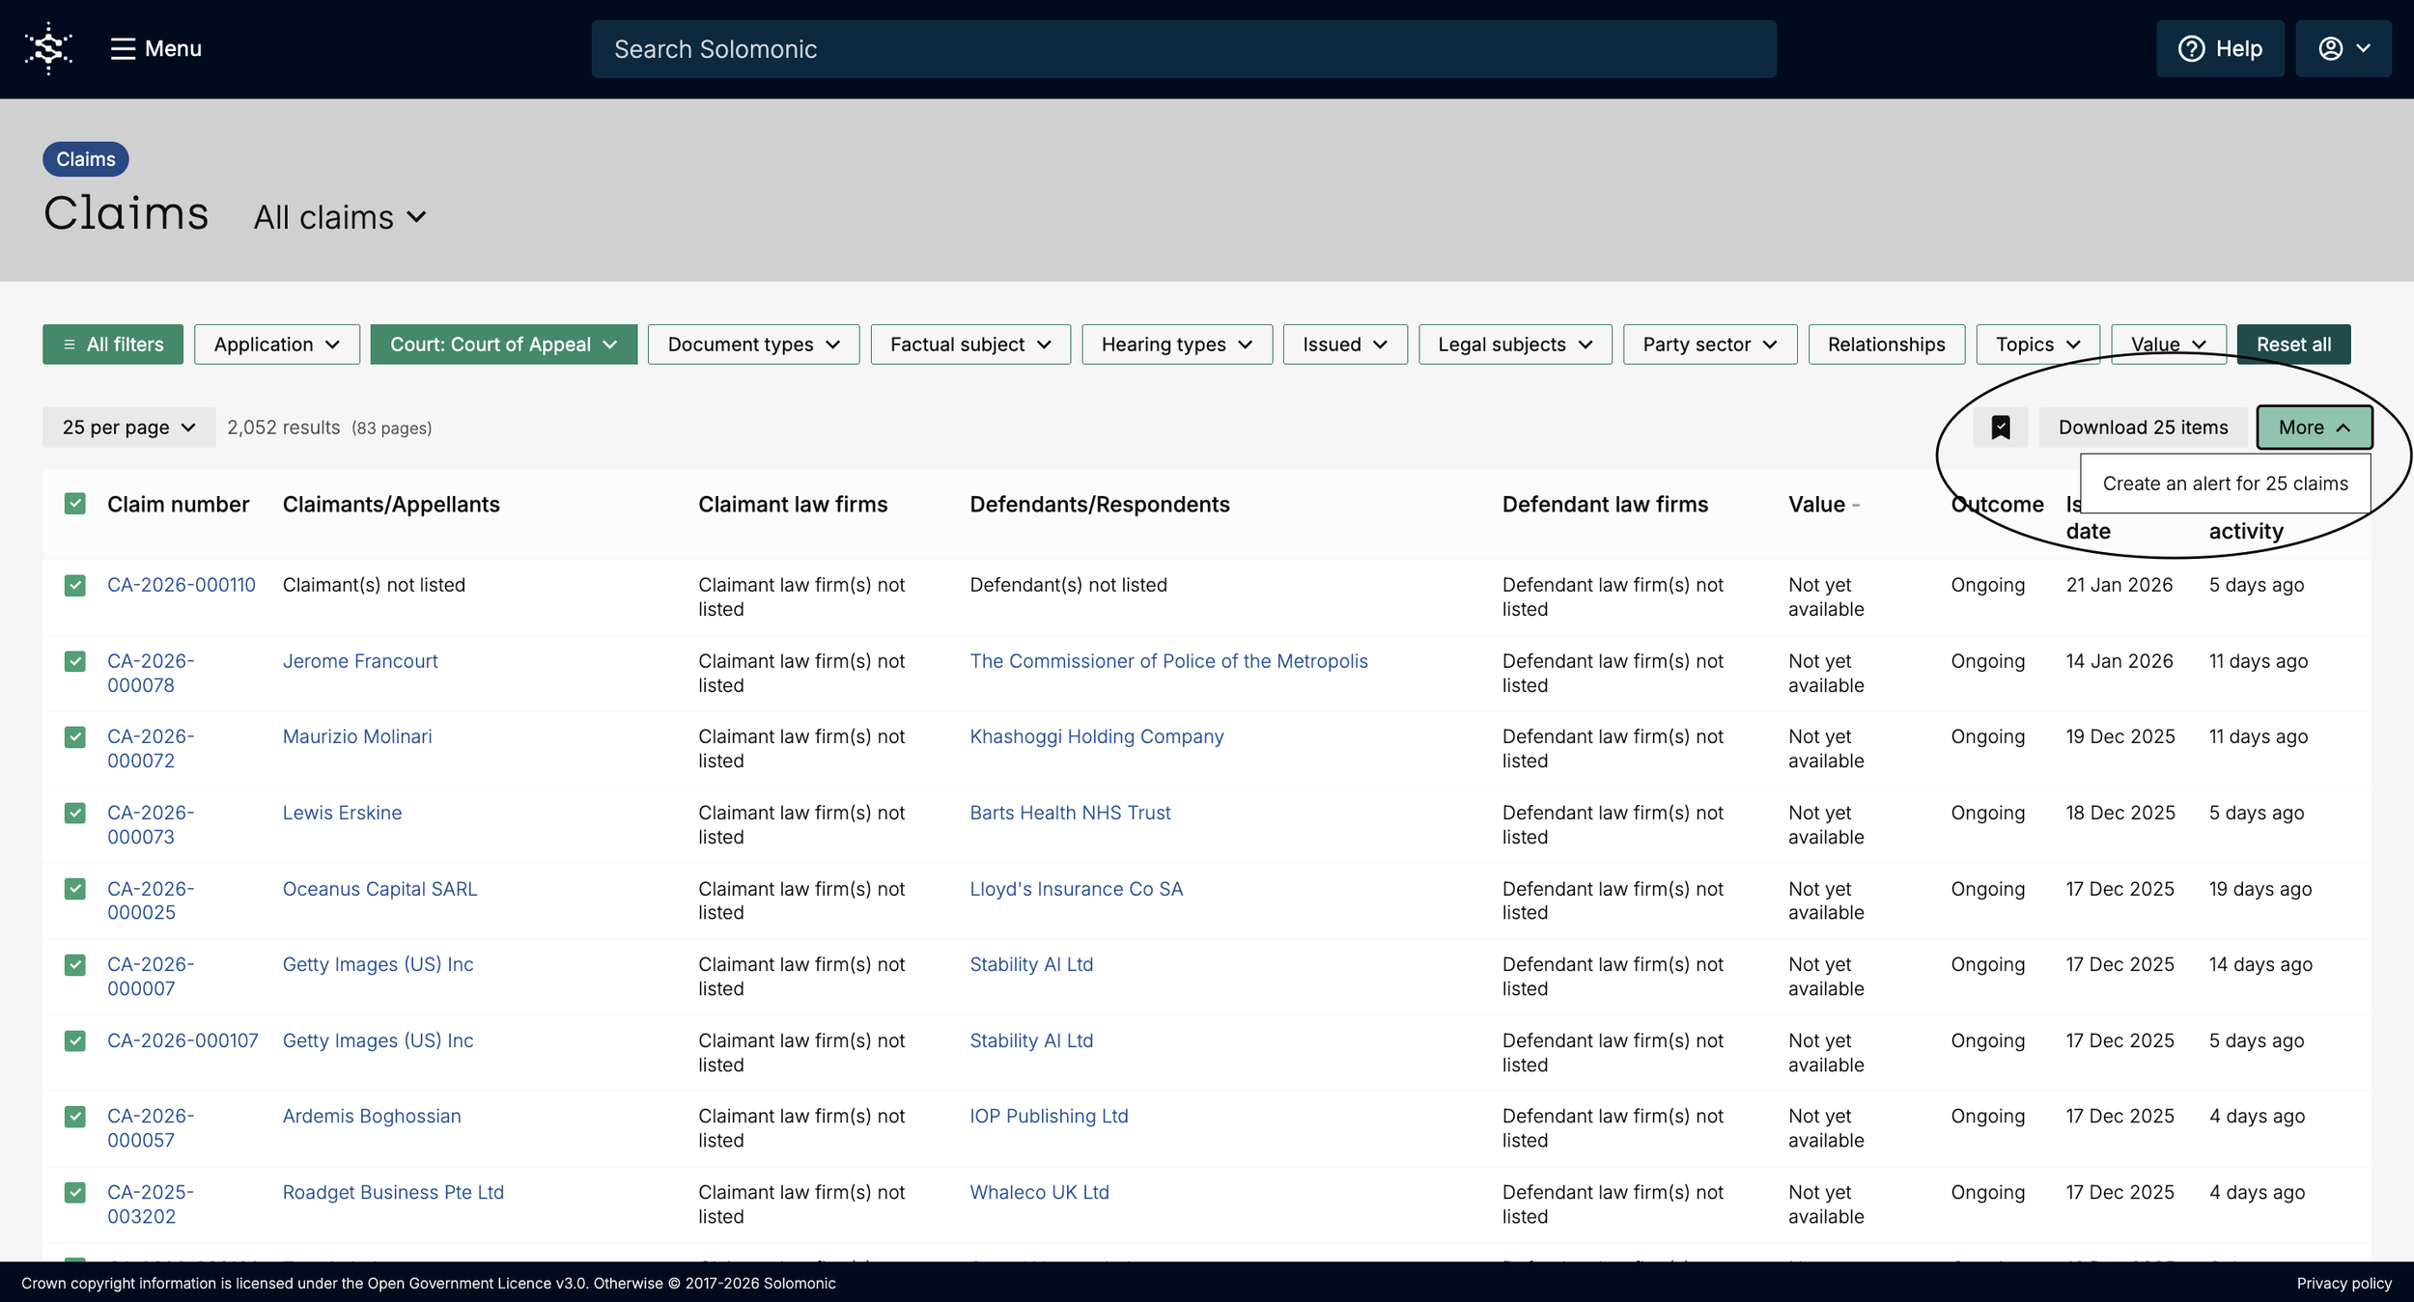This screenshot has height=1302, width=2414.
Task: Click Value column sort indicator
Action: pyautogui.click(x=1856, y=505)
